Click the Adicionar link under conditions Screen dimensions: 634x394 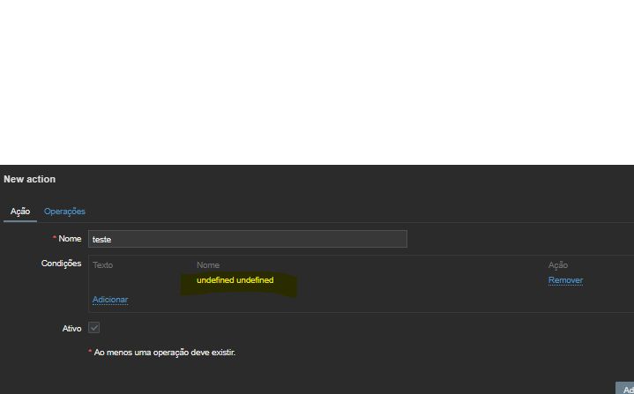(x=110, y=300)
